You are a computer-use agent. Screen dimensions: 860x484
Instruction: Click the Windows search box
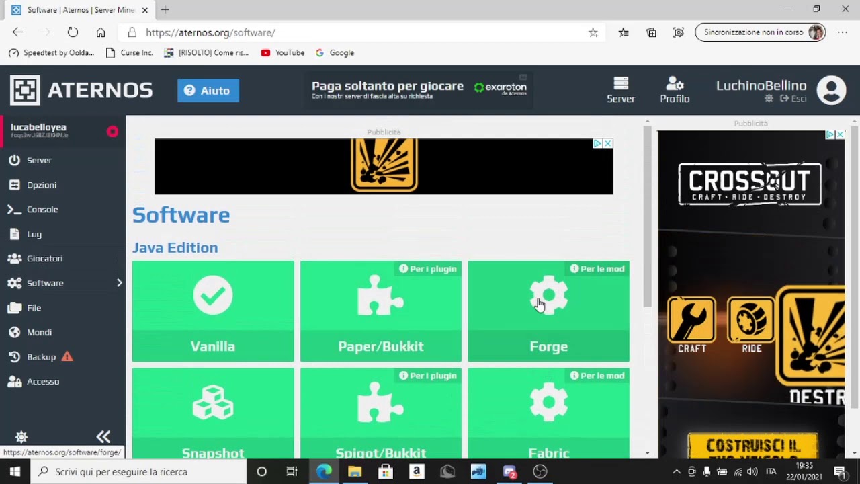139,471
